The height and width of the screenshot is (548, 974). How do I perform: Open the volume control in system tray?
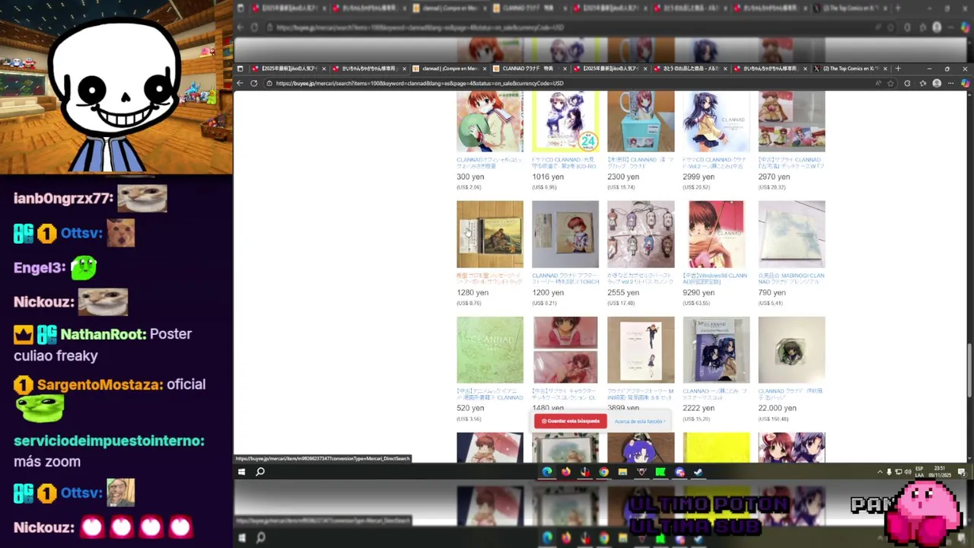click(908, 472)
